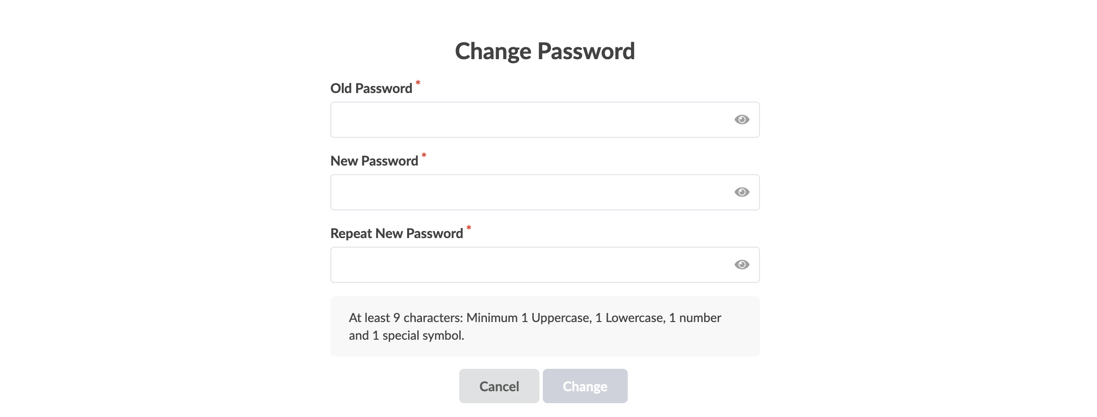Click the Change button
1097x417 pixels.
tap(585, 386)
